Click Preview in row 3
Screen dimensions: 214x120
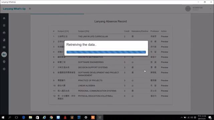[165, 47]
